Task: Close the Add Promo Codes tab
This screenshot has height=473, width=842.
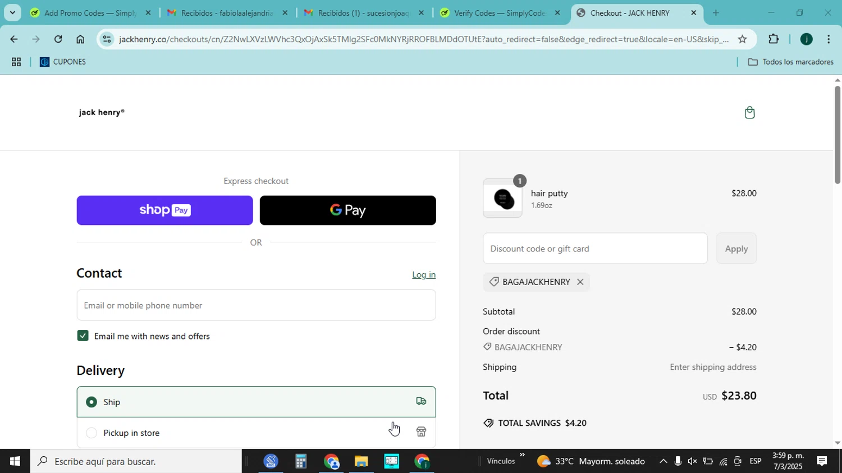Action: (148, 13)
